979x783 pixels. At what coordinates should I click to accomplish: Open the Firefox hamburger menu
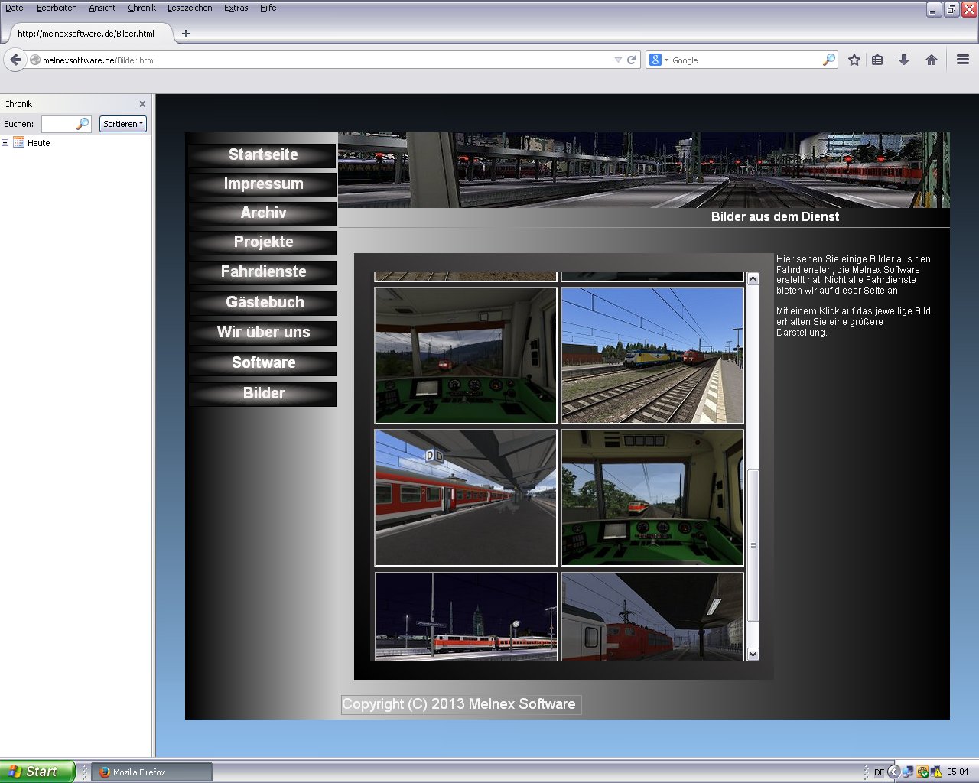pyautogui.click(x=963, y=60)
